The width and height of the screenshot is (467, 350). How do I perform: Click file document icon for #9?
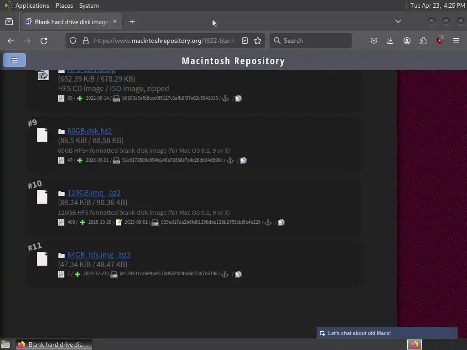point(42,135)
